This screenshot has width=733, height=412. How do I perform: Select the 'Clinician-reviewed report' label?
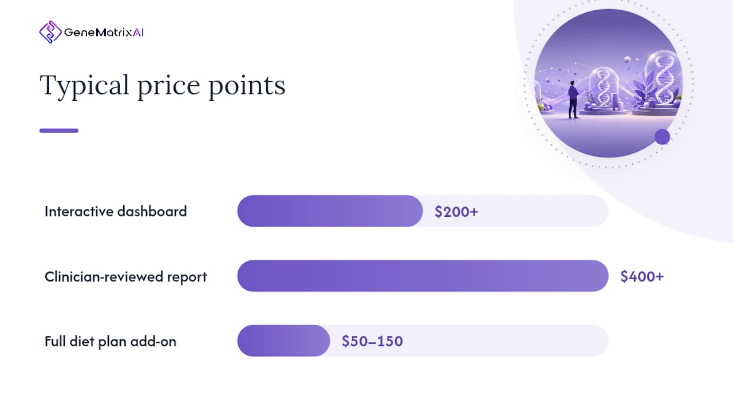pyautogui.click(x=125, y=276)
